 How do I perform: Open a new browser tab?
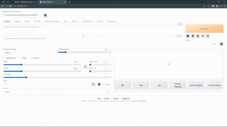point(70,2)
